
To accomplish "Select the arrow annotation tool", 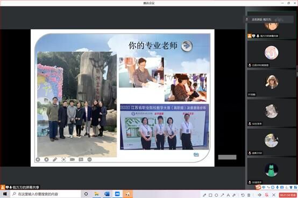I will [222, 195].
